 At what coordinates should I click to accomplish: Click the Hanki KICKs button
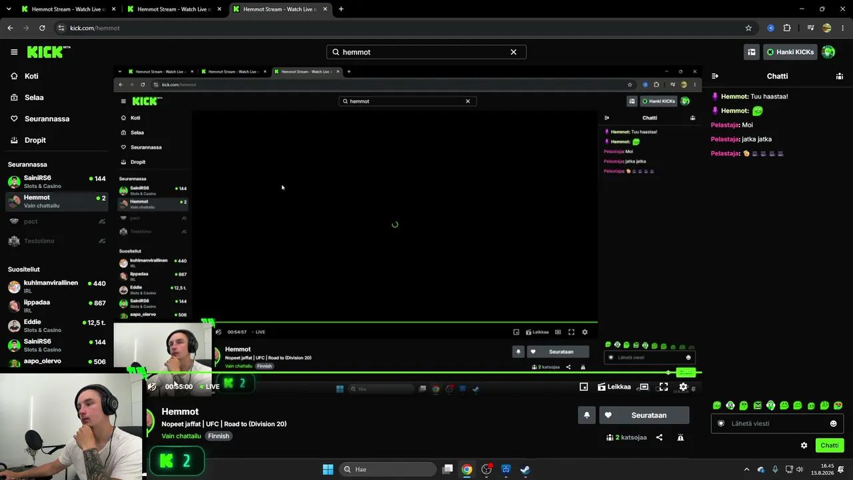point(790,52)
